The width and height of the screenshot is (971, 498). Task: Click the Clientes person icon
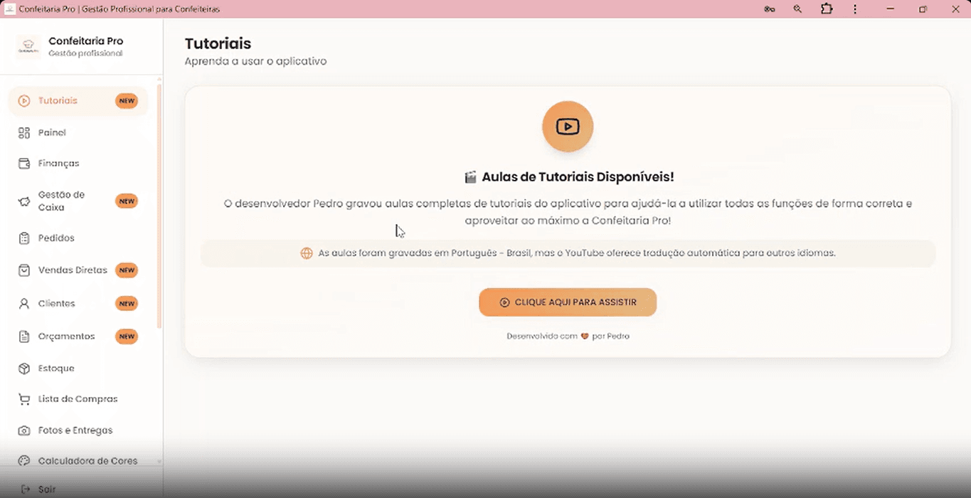pyautogui.click(x=24, y=304)
